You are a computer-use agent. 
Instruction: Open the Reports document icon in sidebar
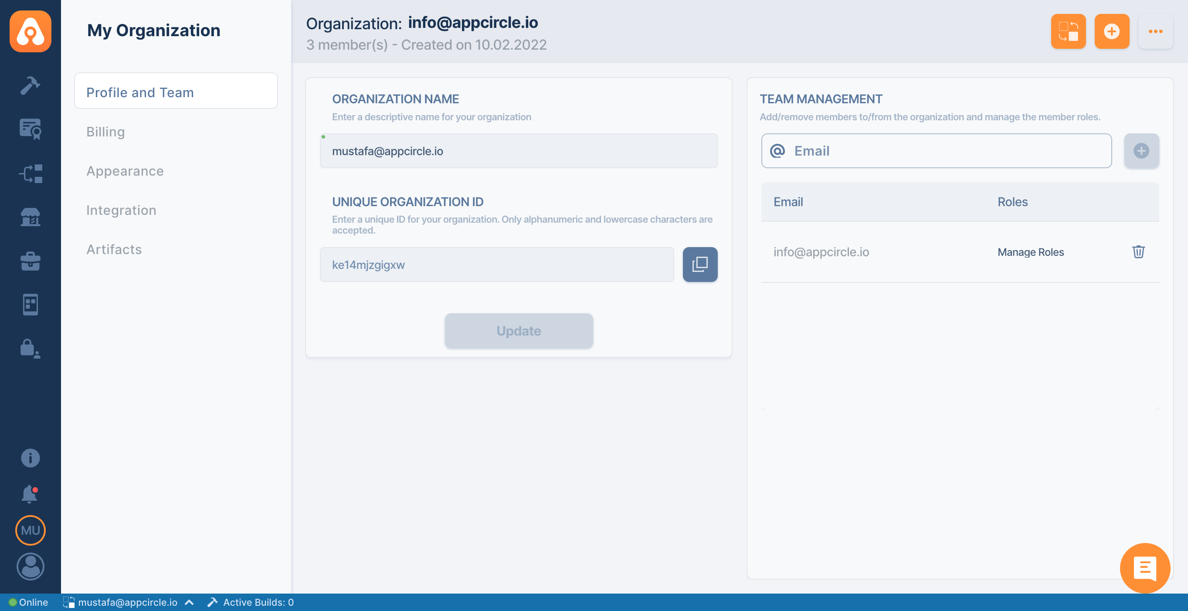point(31,304)
